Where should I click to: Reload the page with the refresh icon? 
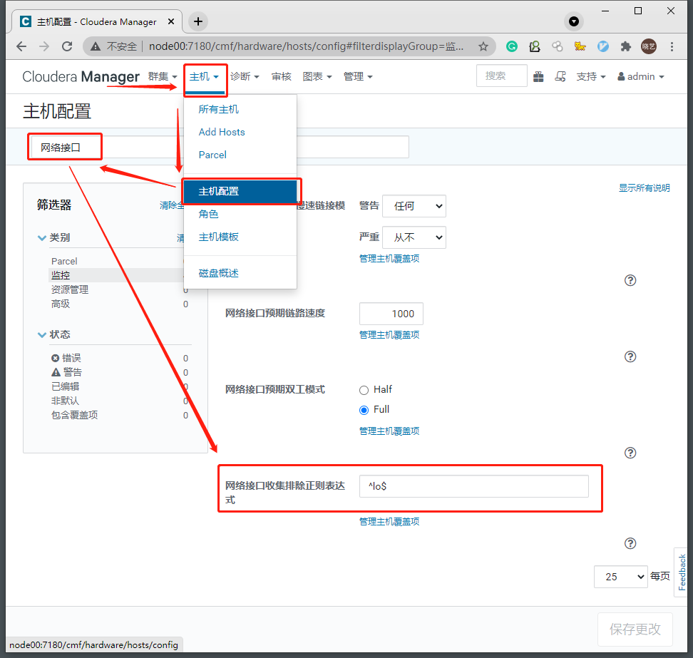pos(67,46)
